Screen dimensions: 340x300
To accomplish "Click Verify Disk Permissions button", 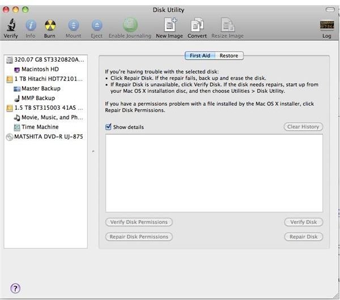I will coord(139,222).
